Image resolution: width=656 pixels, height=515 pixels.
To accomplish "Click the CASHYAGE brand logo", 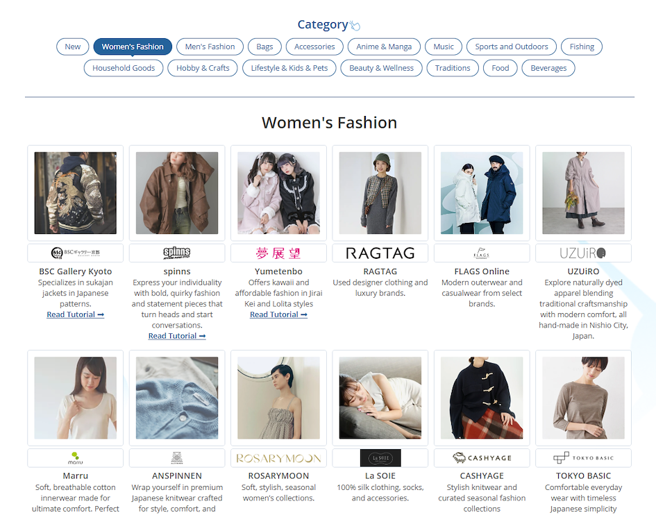I will point(482,457).
